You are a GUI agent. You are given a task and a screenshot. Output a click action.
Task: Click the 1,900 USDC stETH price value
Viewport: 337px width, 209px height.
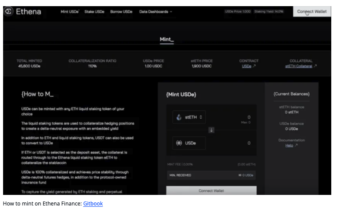coord(202,66)
